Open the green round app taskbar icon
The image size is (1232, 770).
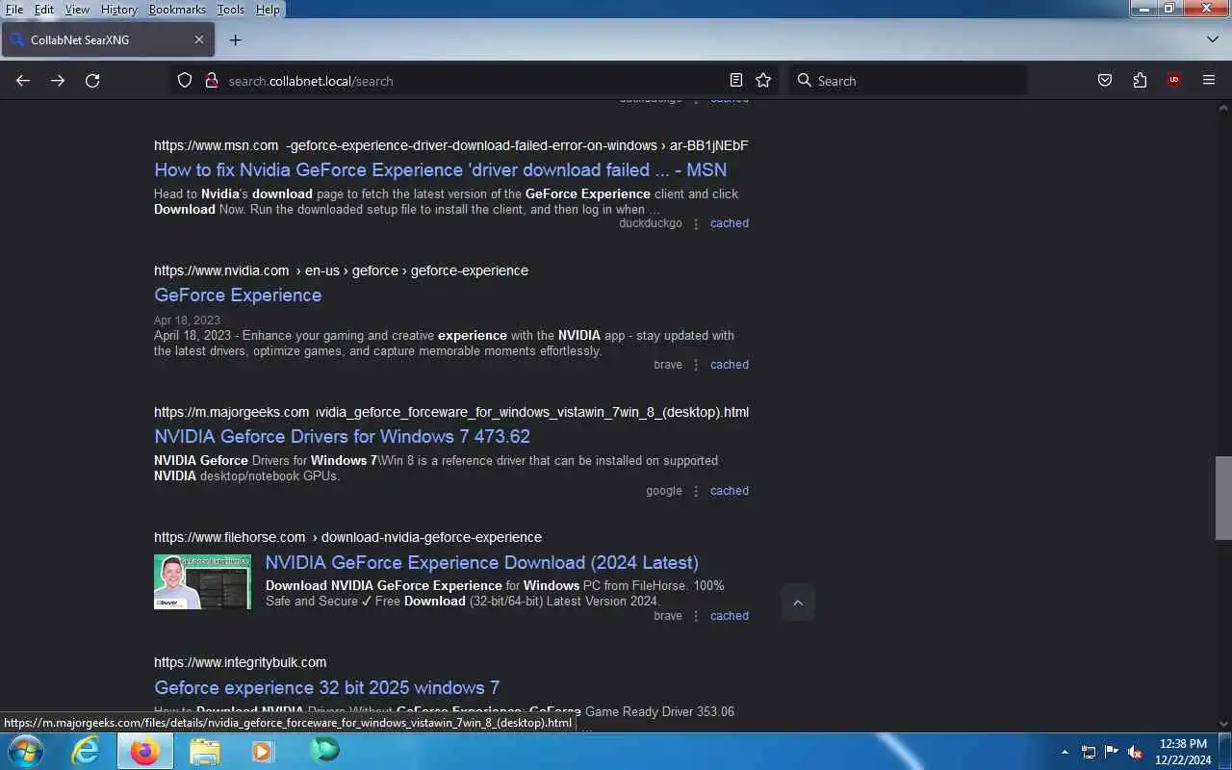[324, 751]
